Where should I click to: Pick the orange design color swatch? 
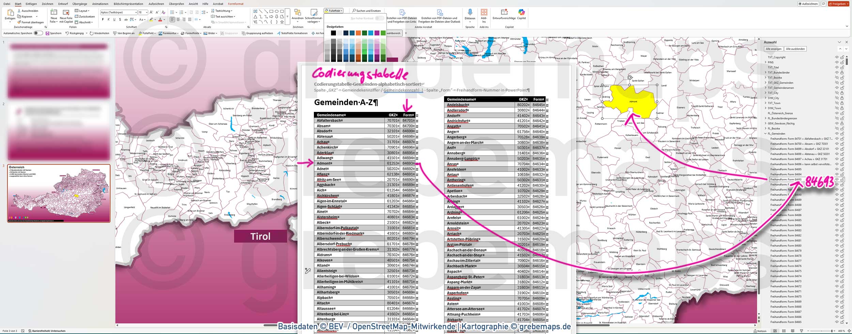tap(358, 33)
